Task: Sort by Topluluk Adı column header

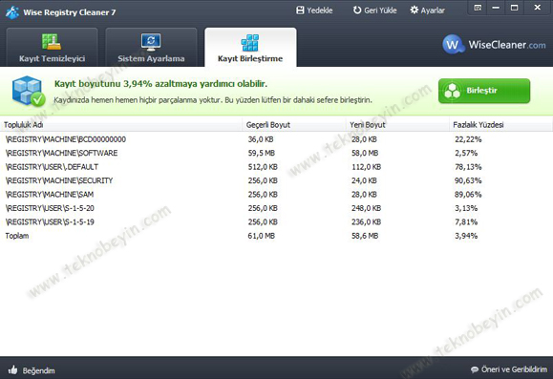Action: 121,125
